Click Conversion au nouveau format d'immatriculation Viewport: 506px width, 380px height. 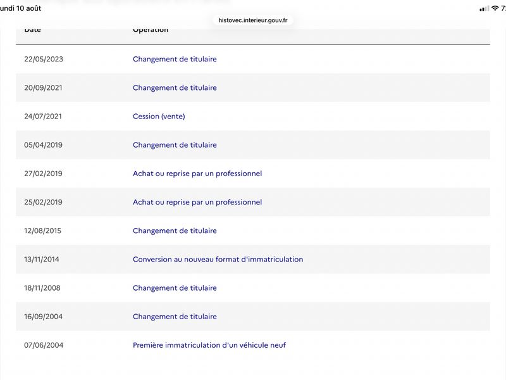tap(218, 260)
